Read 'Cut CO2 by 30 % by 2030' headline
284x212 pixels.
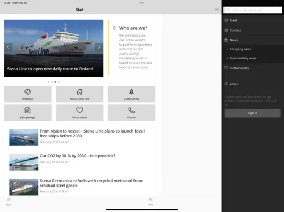[x=78, y=156]
